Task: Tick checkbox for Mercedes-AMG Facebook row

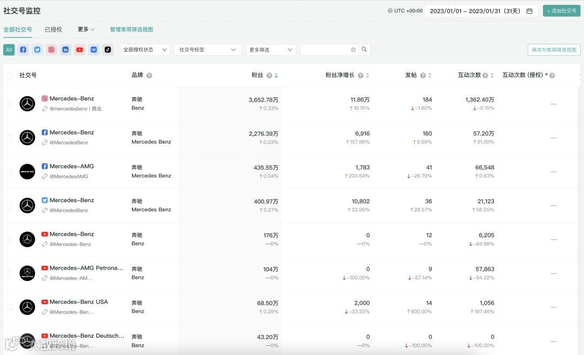Action: pos(10,171)
